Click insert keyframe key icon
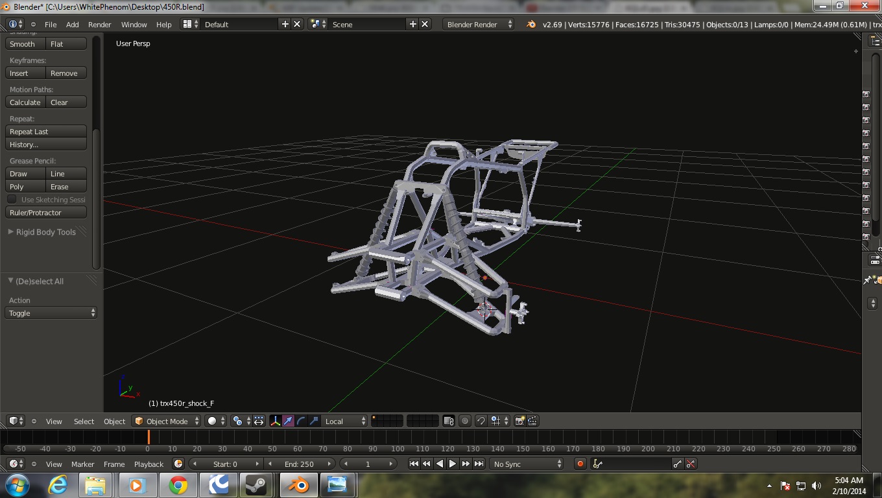 678,464
